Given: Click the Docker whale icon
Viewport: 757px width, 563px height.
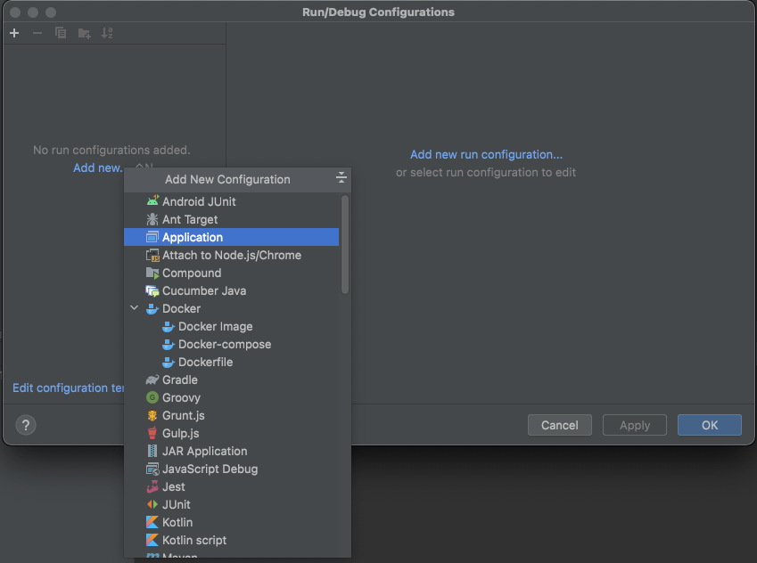Looking at the screenshot, I should click(x=152, y=308).
